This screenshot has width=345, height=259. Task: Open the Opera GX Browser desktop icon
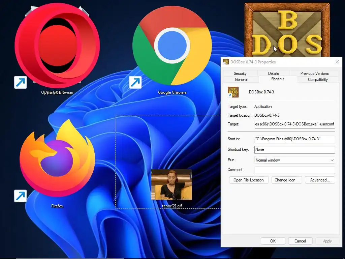click(57, 46)
